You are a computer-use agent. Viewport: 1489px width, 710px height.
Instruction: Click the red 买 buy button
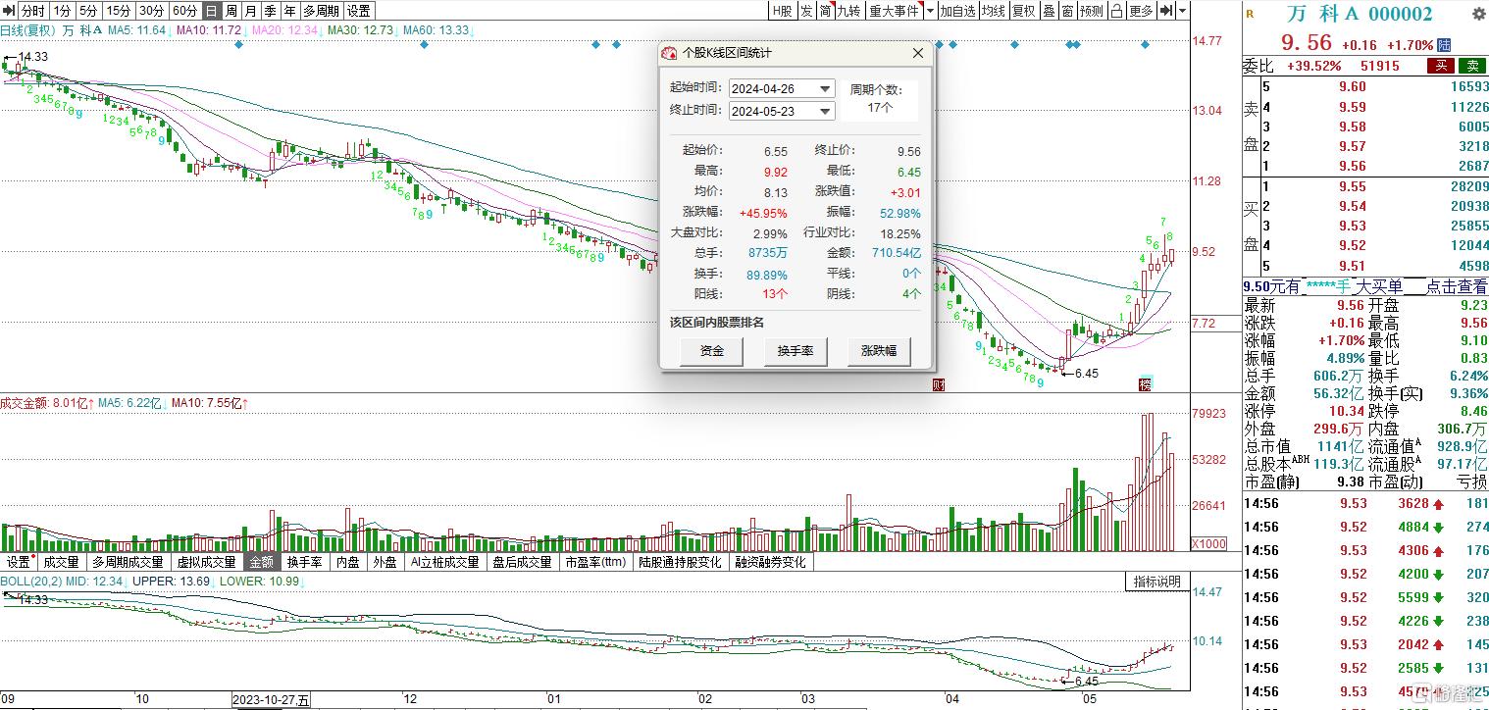(x=1440, y=66)
